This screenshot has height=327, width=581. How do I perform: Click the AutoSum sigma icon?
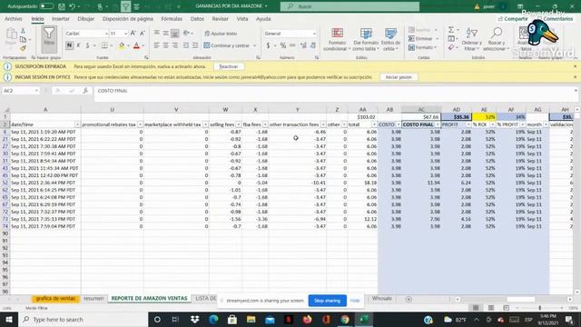coord(451,30)
